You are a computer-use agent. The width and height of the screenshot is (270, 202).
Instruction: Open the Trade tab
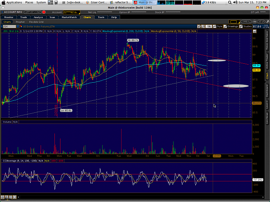pyautogui.click(x=23, y=17)
